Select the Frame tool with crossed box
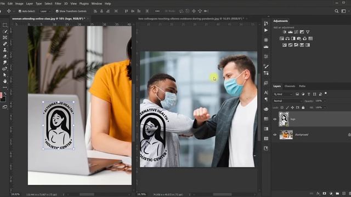 coord(5,38)
